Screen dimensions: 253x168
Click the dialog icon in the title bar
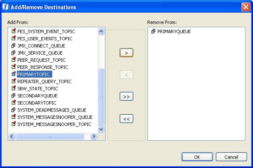click(5, 7)
